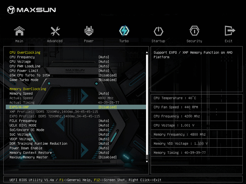Change VDDP Voltage Auto value
The width and height of the screenshot is (246, 184).
(104, 139)
